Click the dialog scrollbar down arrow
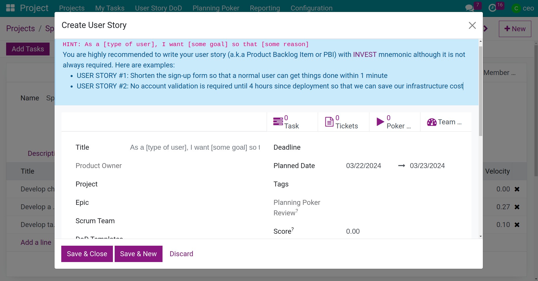Image resolution: width=538 pixels, height=281 pixels. coord(481,236)
